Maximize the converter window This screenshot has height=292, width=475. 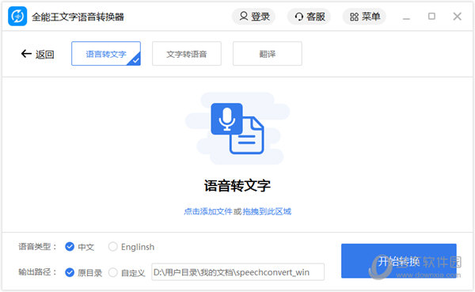(431, 16)
